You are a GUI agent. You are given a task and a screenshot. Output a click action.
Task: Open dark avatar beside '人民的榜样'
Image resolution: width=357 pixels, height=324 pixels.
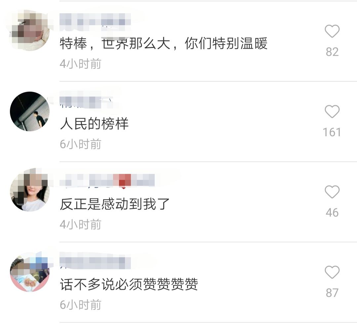[x=30, y=111]
